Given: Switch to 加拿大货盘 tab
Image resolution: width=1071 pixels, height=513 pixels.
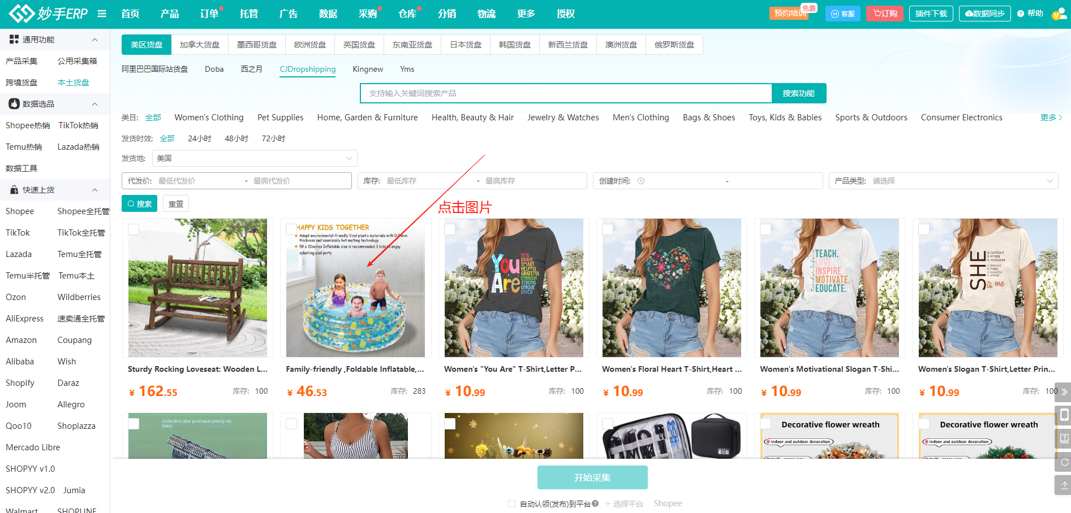Looking at the screenshot, I should [x=200, y=45].
